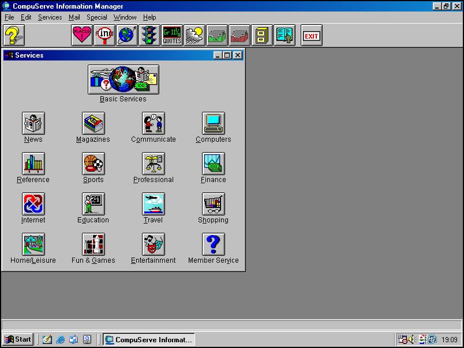Select the Finance service icon
Viewport: 464px width, 348px height.
tap(214, 164)
